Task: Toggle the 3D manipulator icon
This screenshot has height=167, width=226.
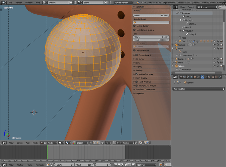Action: [74, 143]
